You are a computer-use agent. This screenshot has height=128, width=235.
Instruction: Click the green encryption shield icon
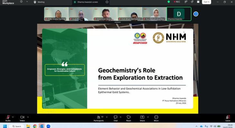[x=169, y=2]
